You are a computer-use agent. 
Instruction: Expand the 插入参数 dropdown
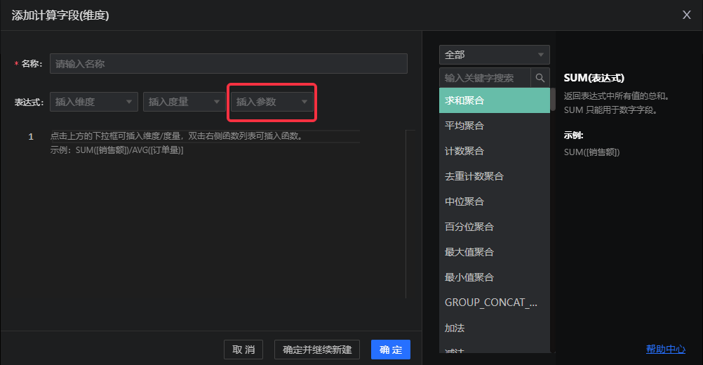click(x=272, y=102)
